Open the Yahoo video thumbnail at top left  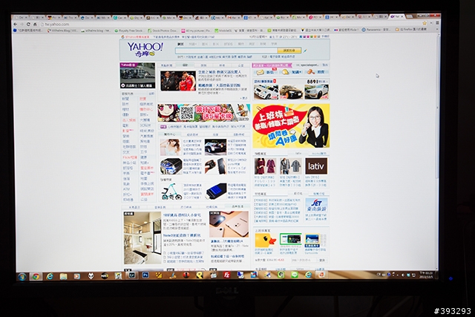137,76
